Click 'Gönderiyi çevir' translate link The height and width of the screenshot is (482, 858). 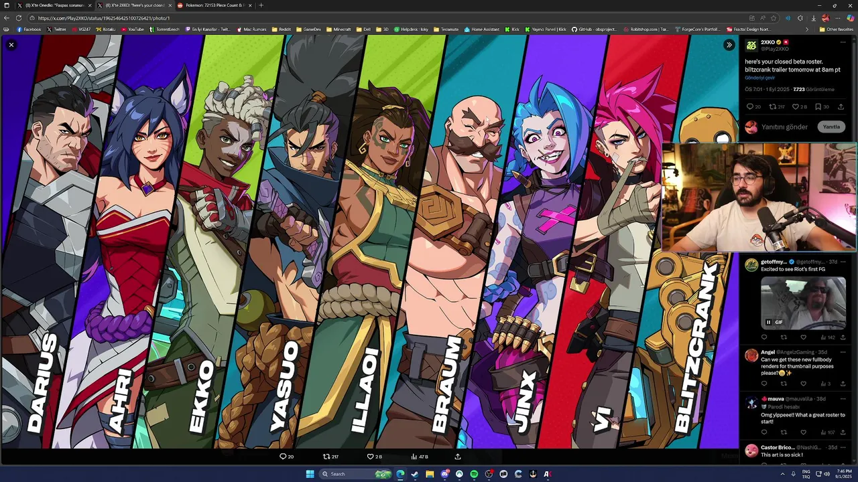click(x=759, y=78)
